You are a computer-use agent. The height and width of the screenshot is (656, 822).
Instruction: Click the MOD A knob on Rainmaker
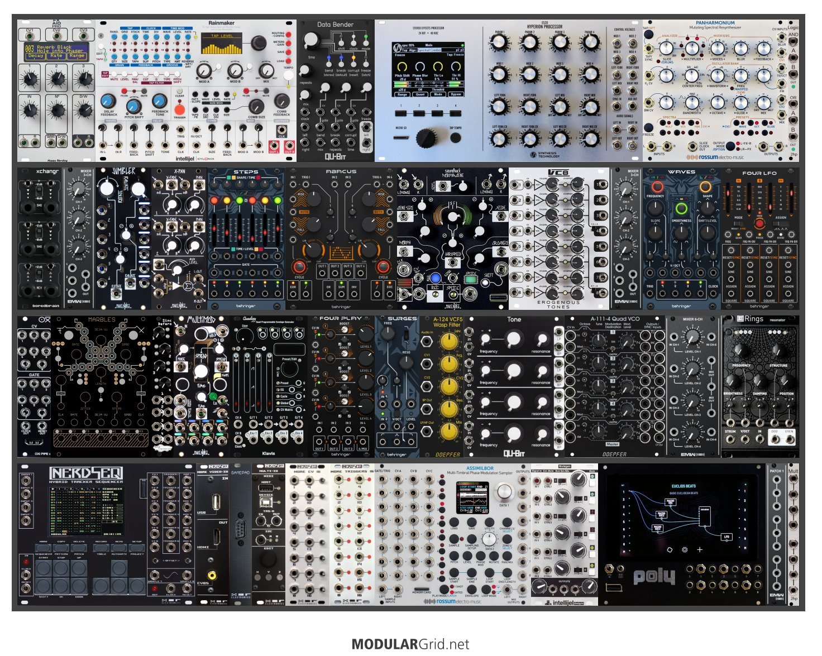point(204,70)
